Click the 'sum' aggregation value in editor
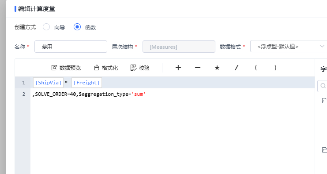327x174 pixels. (139, 94)
